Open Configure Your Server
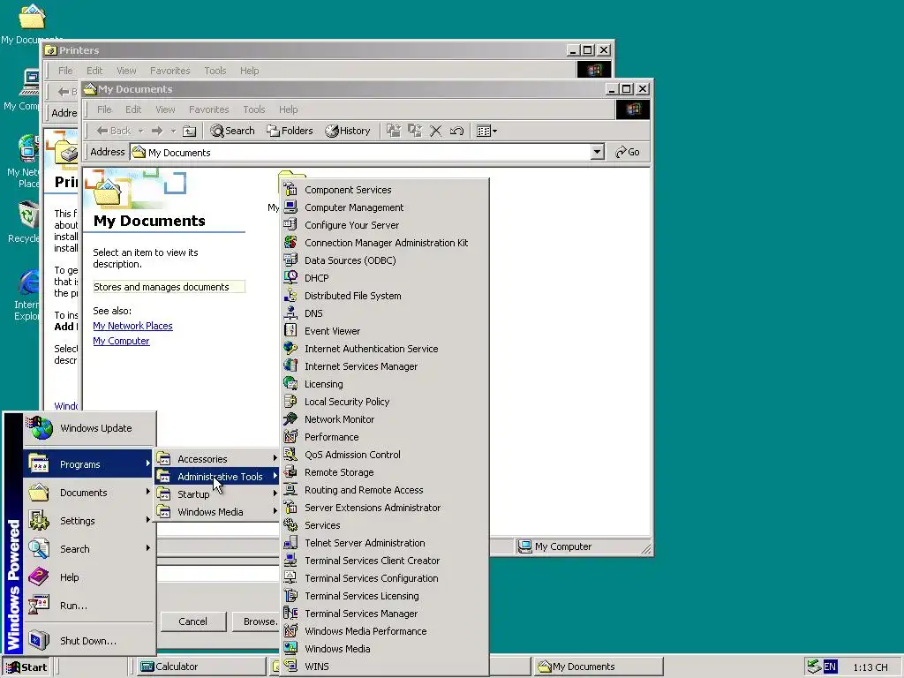Viewport: 904px width, 678px height. click(x=385, y=225)
